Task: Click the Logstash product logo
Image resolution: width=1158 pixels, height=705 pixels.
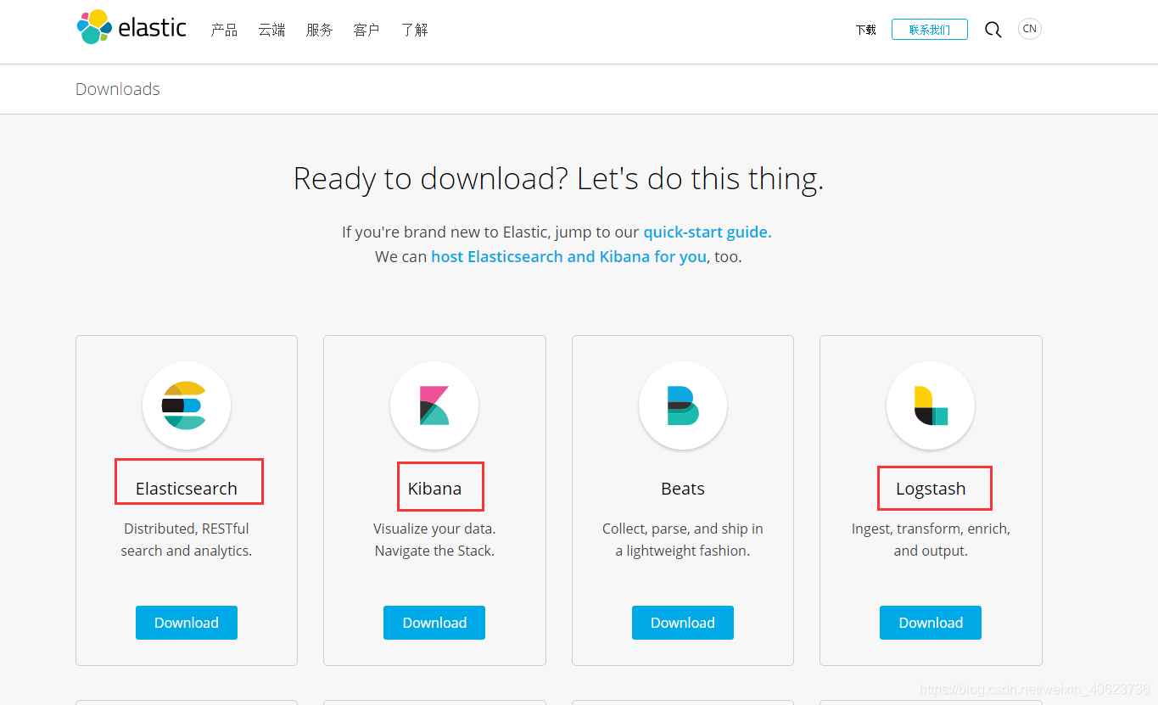Action: point(931,406)
